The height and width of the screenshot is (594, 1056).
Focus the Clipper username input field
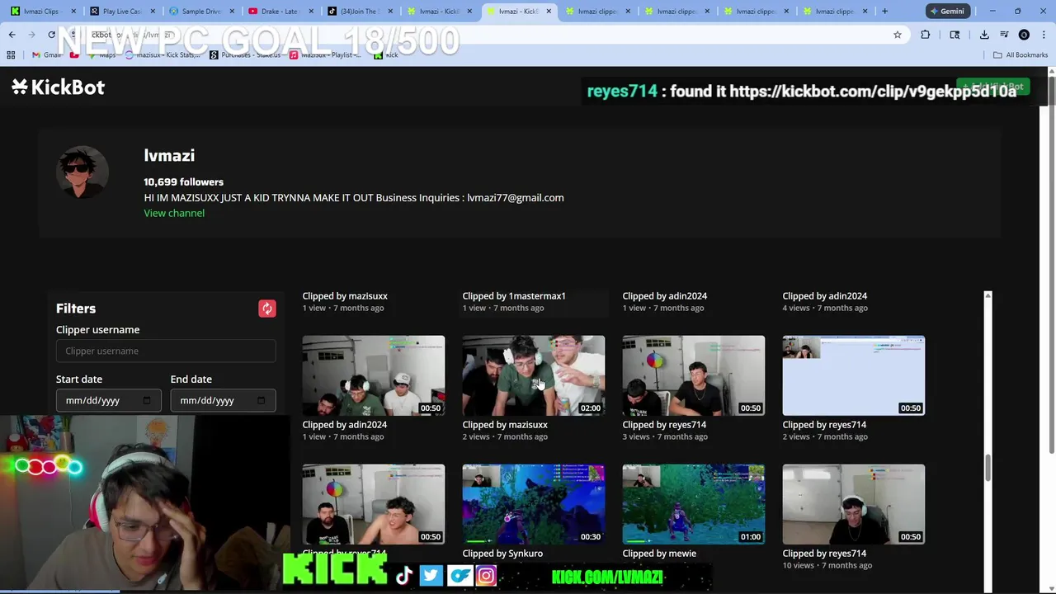pyautogui.click(x=166, y=351)
